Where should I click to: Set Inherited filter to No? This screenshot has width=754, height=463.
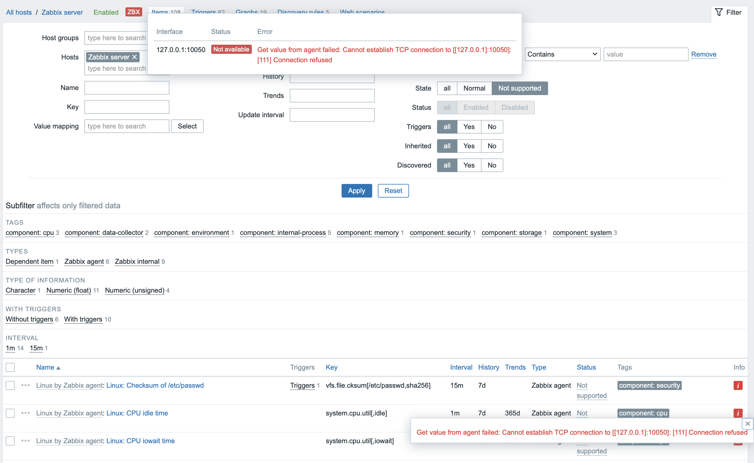click(492, 146)
